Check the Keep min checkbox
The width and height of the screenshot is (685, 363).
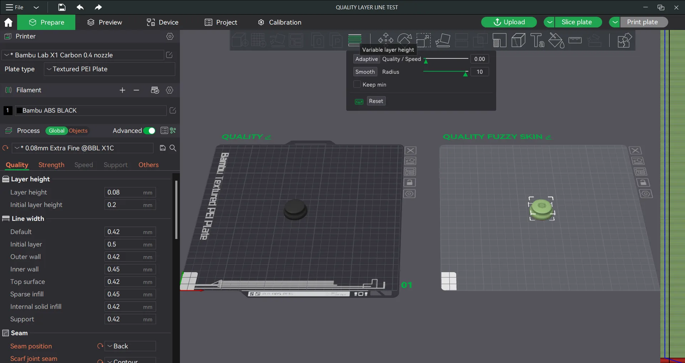[x=357, y=84]
